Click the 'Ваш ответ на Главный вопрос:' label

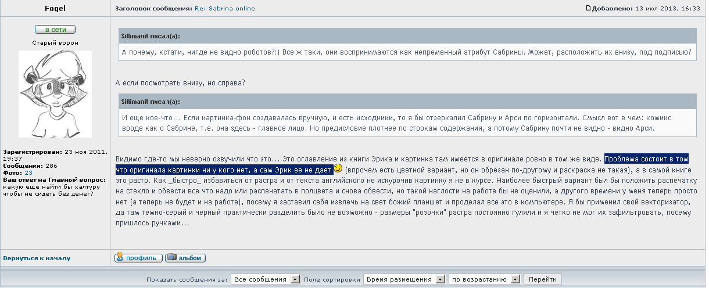click(55, 179)
